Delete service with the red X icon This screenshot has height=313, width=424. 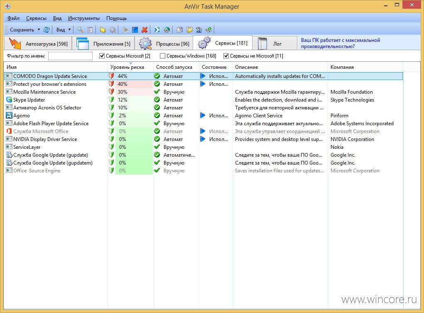tap(145, 30)
